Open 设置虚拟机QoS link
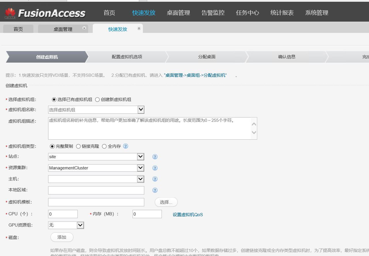 188,214
